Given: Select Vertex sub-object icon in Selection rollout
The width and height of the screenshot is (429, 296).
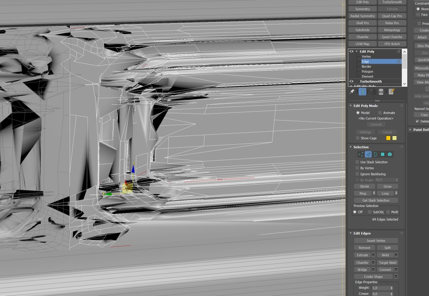Looking at the screenshot, I should [x=361, y=154].
